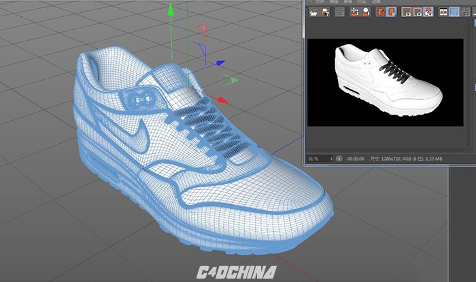Click the rendered white shoe preview
The height and width of the screenshot is (282, 476).
click(388, 80)
